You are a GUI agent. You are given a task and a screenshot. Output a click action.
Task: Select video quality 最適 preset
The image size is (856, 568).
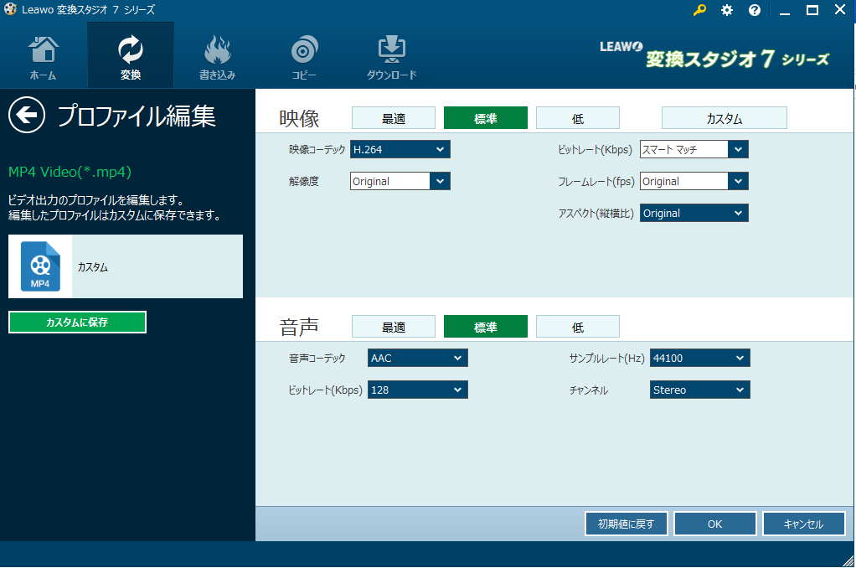click(393, 118)
